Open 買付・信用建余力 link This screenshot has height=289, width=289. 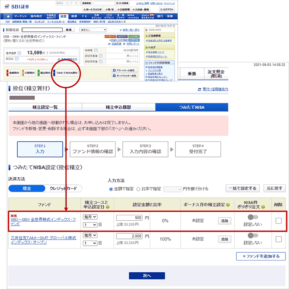point(215,89)
